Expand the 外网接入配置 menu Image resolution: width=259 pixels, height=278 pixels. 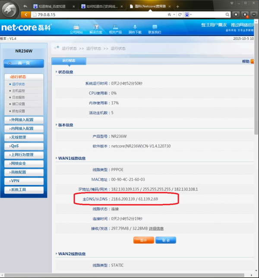pyautogui.click(x=24, y=120)
